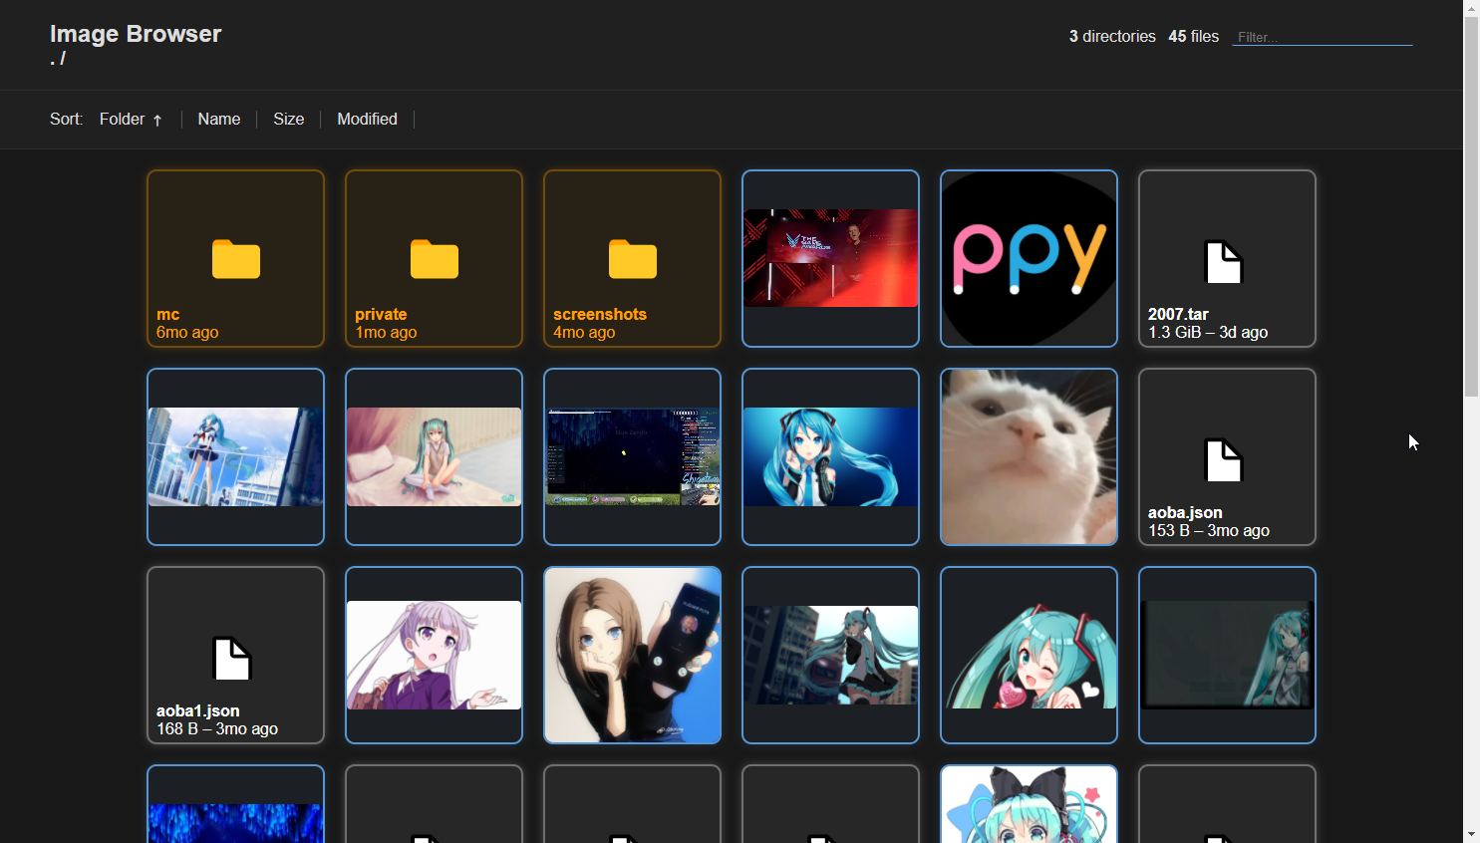The image size is (1480, 843).
Task: Open the Miku sitting on bed thumbnail
Action: tap(434, 457)
